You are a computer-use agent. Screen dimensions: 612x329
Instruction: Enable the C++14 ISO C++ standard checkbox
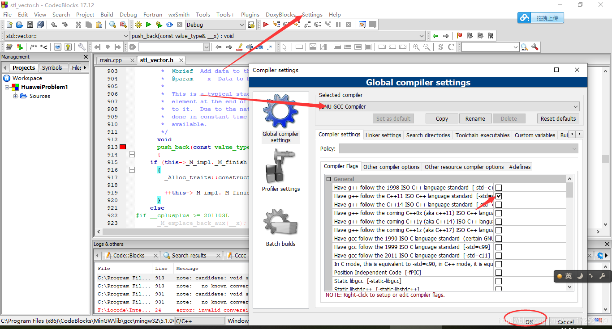point(499,205)
